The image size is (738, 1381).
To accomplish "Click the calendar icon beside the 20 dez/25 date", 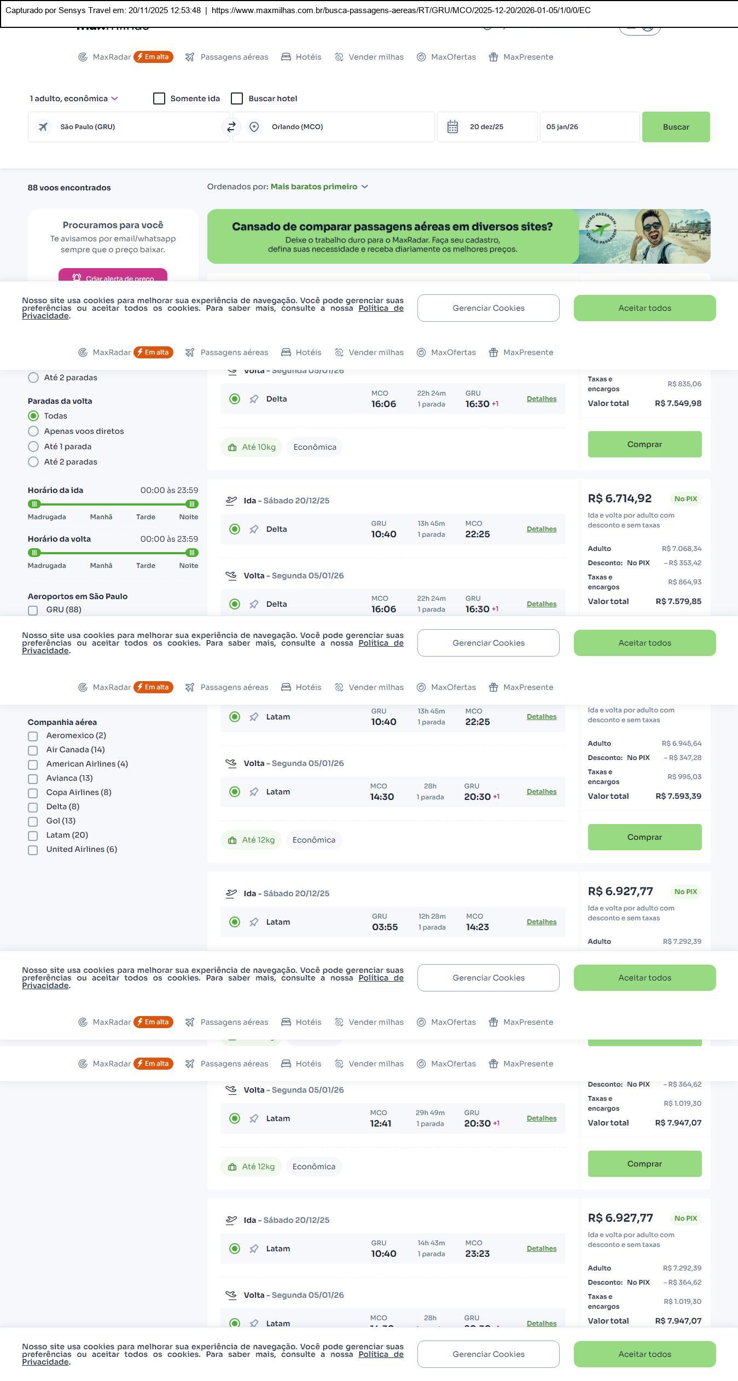I will [x=452, y=127].
